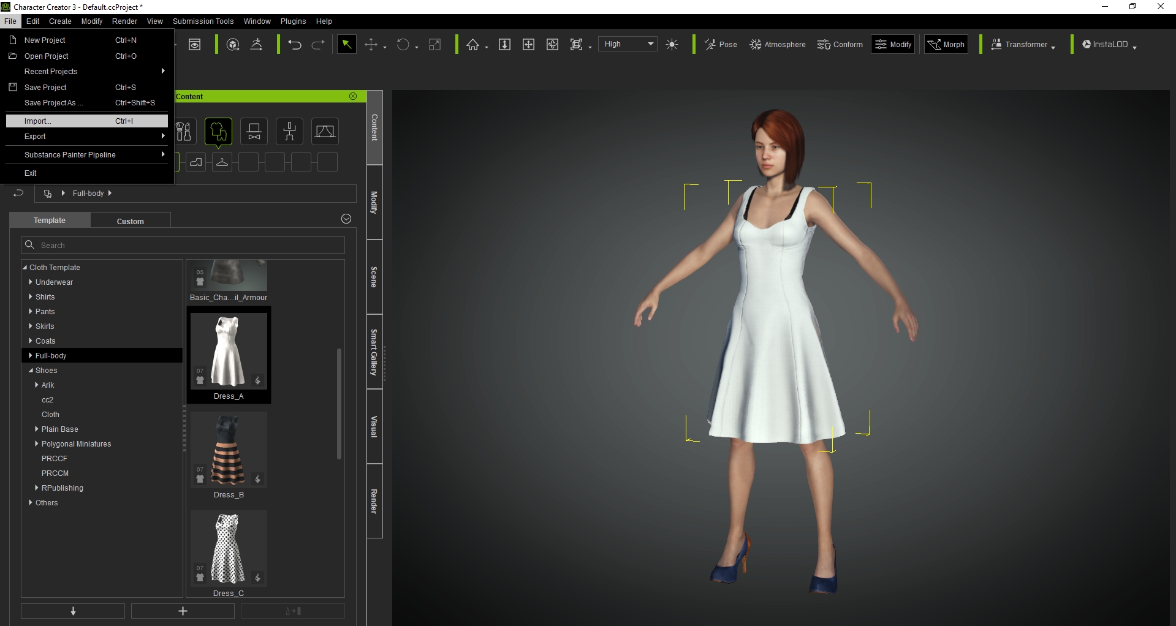Click the Search input field
Screen dimensions: 1176x626
[x=183, y=245]
